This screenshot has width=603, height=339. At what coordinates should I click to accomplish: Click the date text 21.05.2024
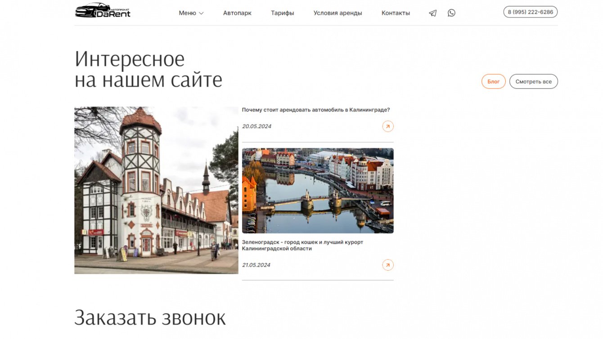pos(256,265)
